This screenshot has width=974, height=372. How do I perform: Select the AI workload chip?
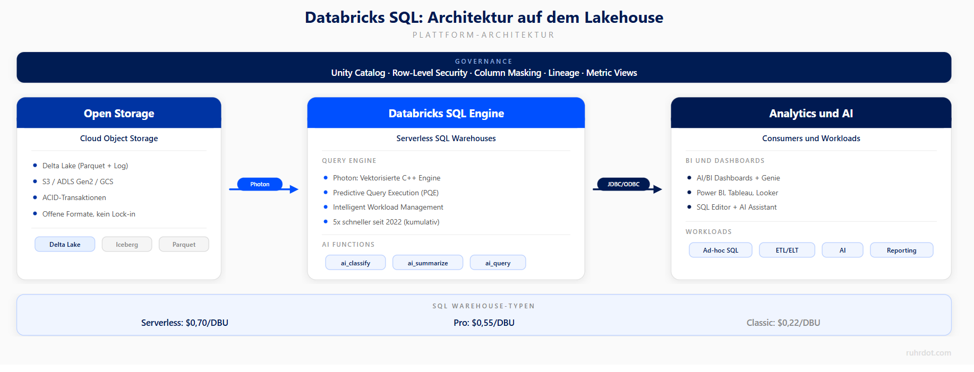tap(842, 250)
